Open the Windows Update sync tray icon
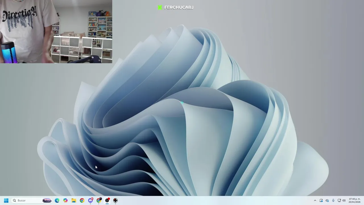 [321, 200]
